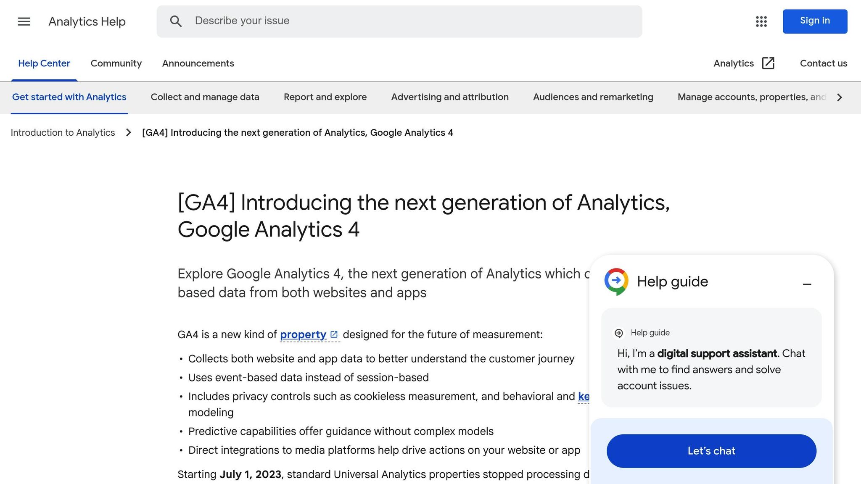Click the external link icon next to property

coord(334,334)
